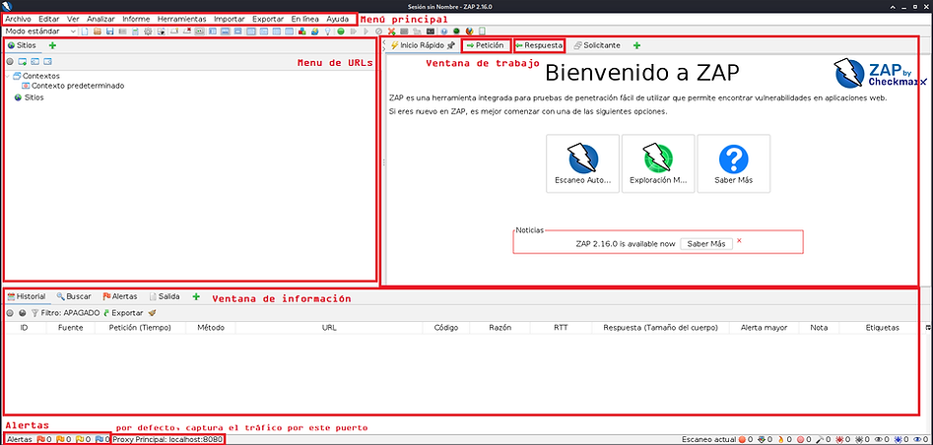Open the En línea menu

click(304, 19)
